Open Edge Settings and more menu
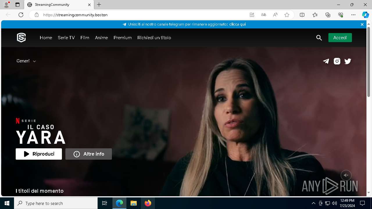The width and height of the screenshot is (372, 209). 353,15
